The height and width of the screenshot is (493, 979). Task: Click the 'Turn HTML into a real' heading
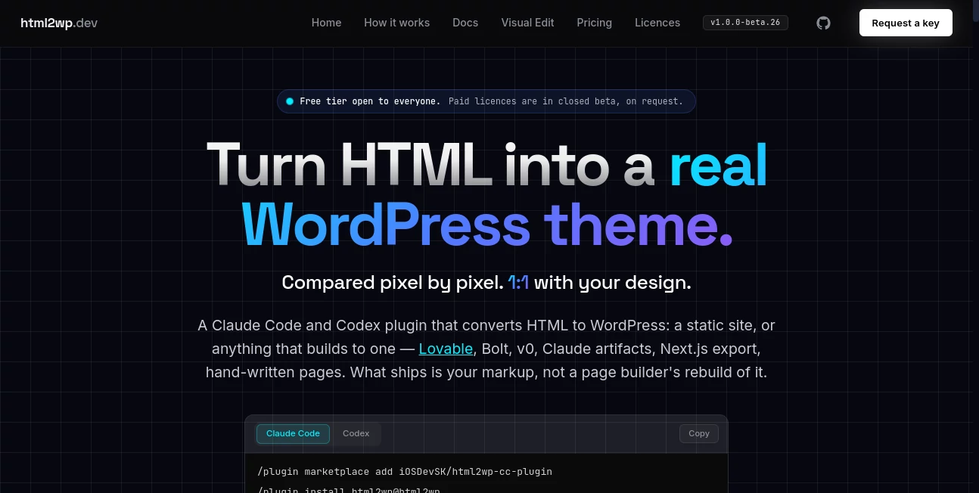pyautogui.click(x=486, y=164)
